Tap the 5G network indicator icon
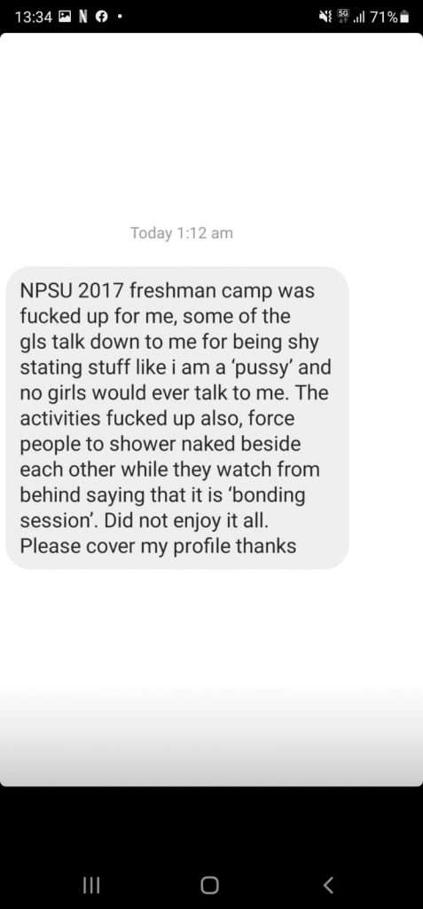The width and height of the screenshot is (423, 909). pos(343,17)
